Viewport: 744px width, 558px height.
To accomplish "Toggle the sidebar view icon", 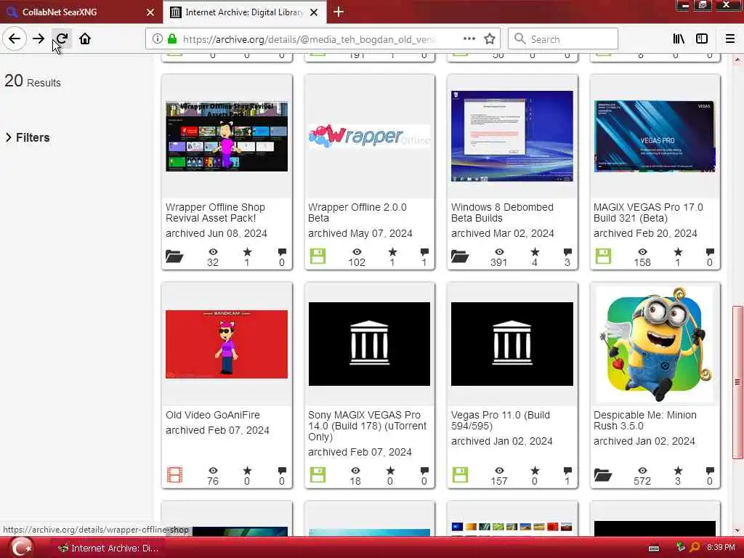I will pyautogui.click(x=702, y=39).
